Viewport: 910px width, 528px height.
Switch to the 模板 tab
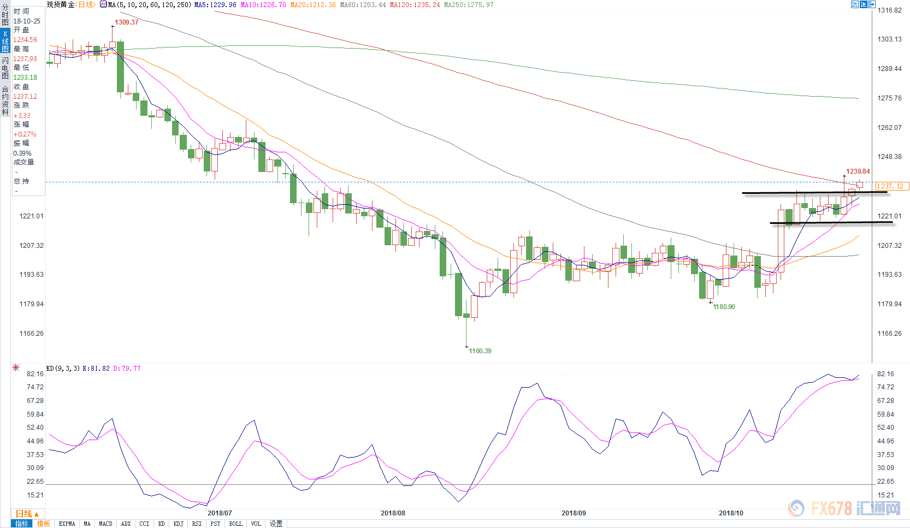tap(43, 524)
